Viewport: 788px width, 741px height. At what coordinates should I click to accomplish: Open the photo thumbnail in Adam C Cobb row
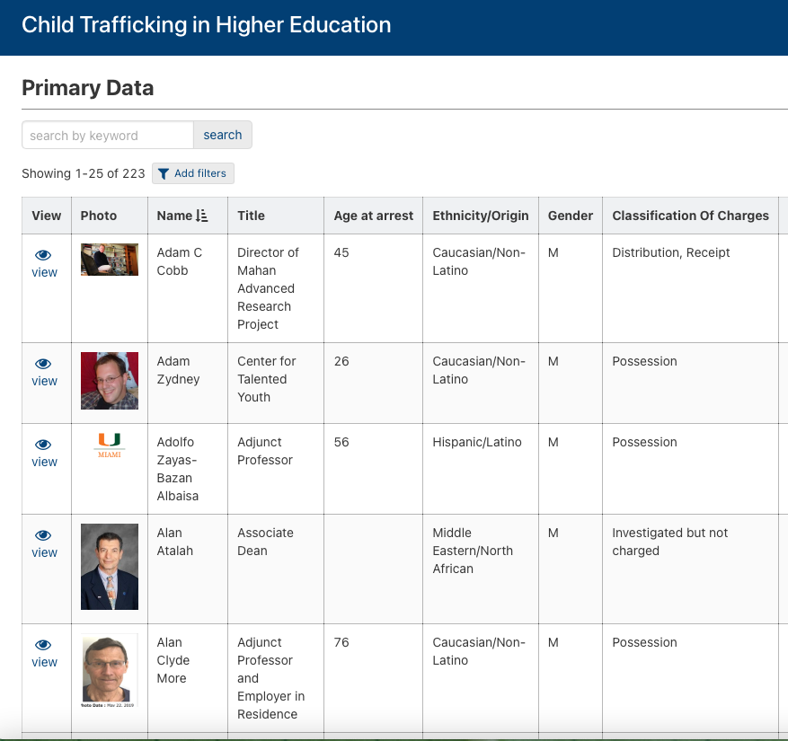(110, 260)
